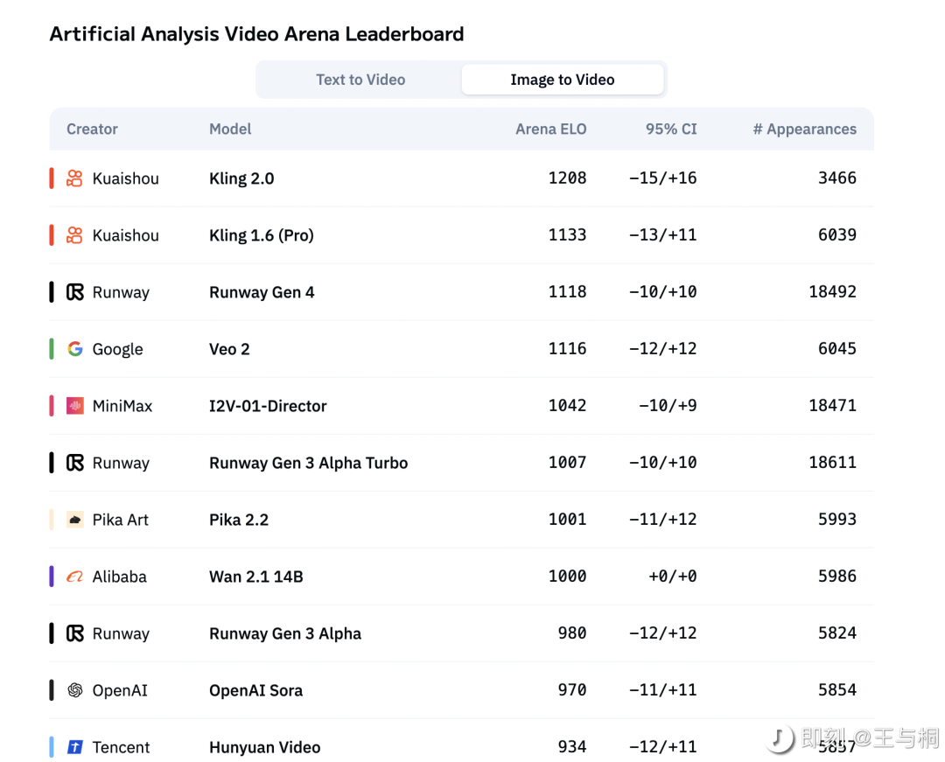Click the Kuaishou logo beside Kling 2.0
The height and width of the screenshot is (762, 945).
tap(74, 178)
